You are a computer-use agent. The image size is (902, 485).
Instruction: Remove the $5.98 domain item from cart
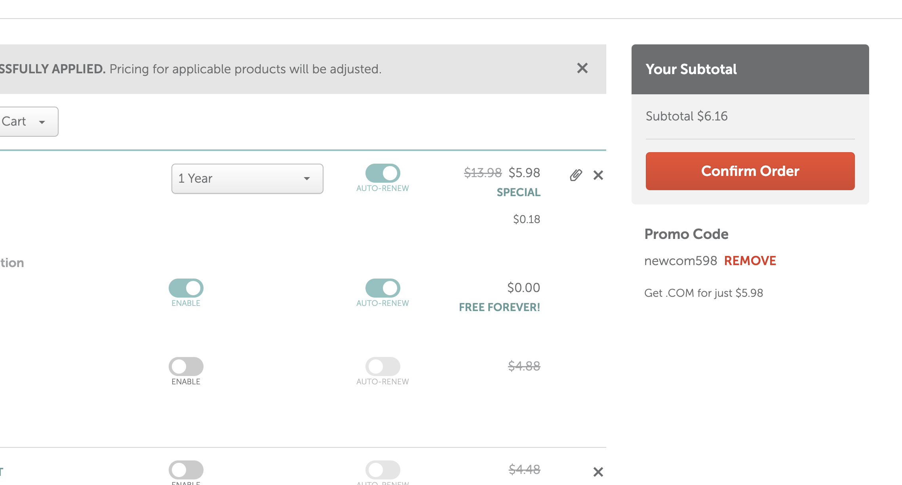pyautogui.click(x=598, y=175)
